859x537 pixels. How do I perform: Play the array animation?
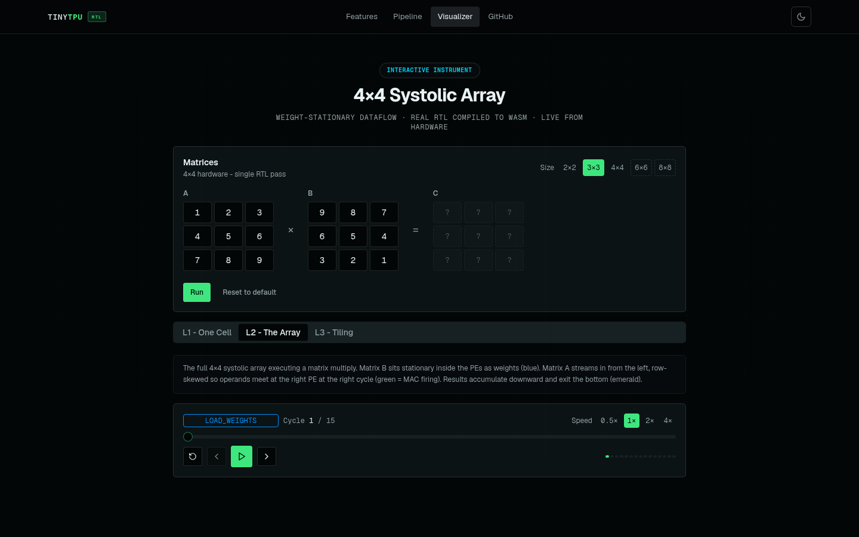242,456
